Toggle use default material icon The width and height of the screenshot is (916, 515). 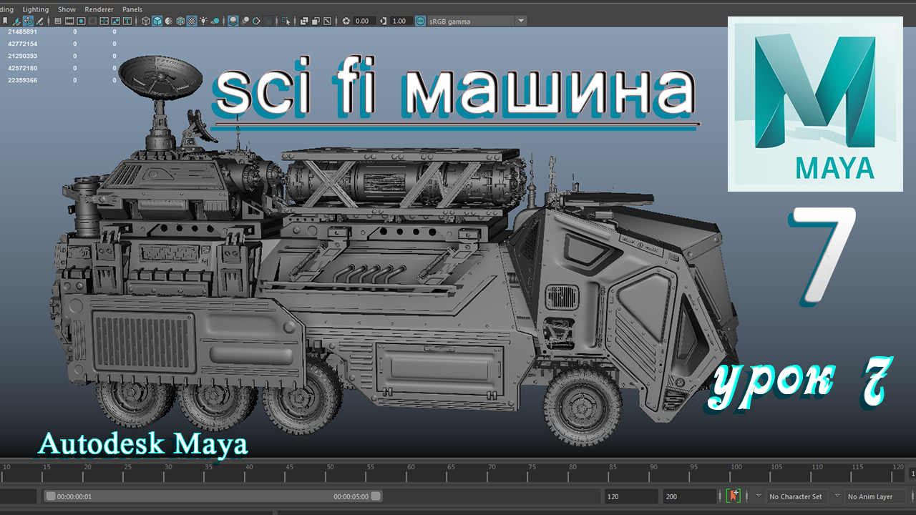point(168,21)
